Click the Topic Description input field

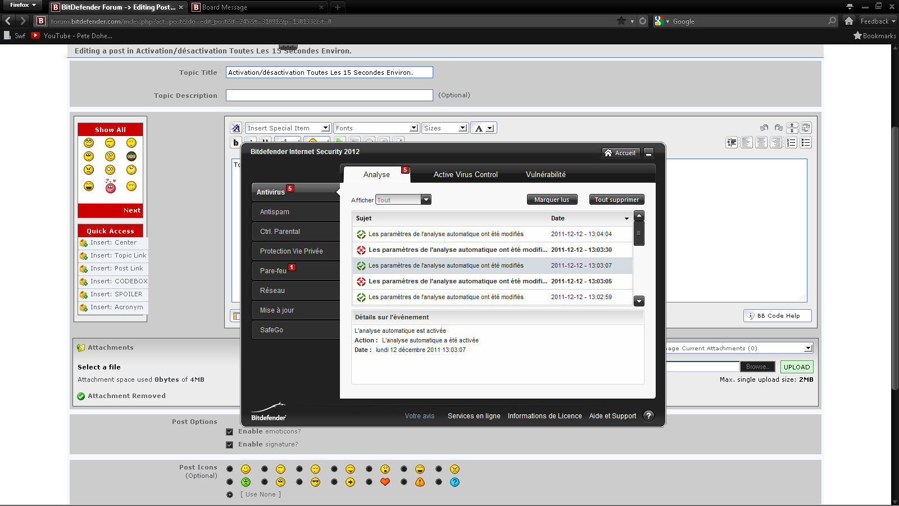329,96
